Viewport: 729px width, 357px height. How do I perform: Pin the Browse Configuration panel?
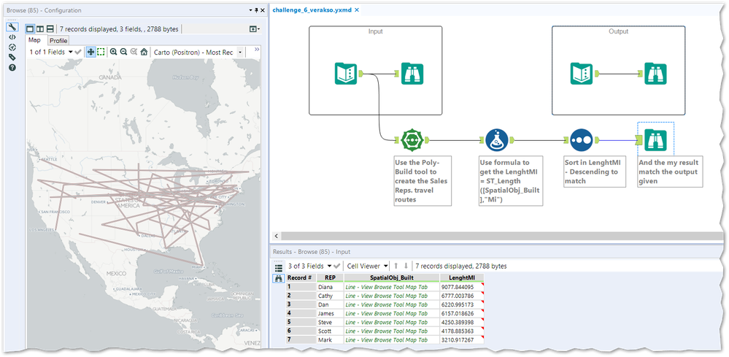pyautogui.click(x=256, y=10)
